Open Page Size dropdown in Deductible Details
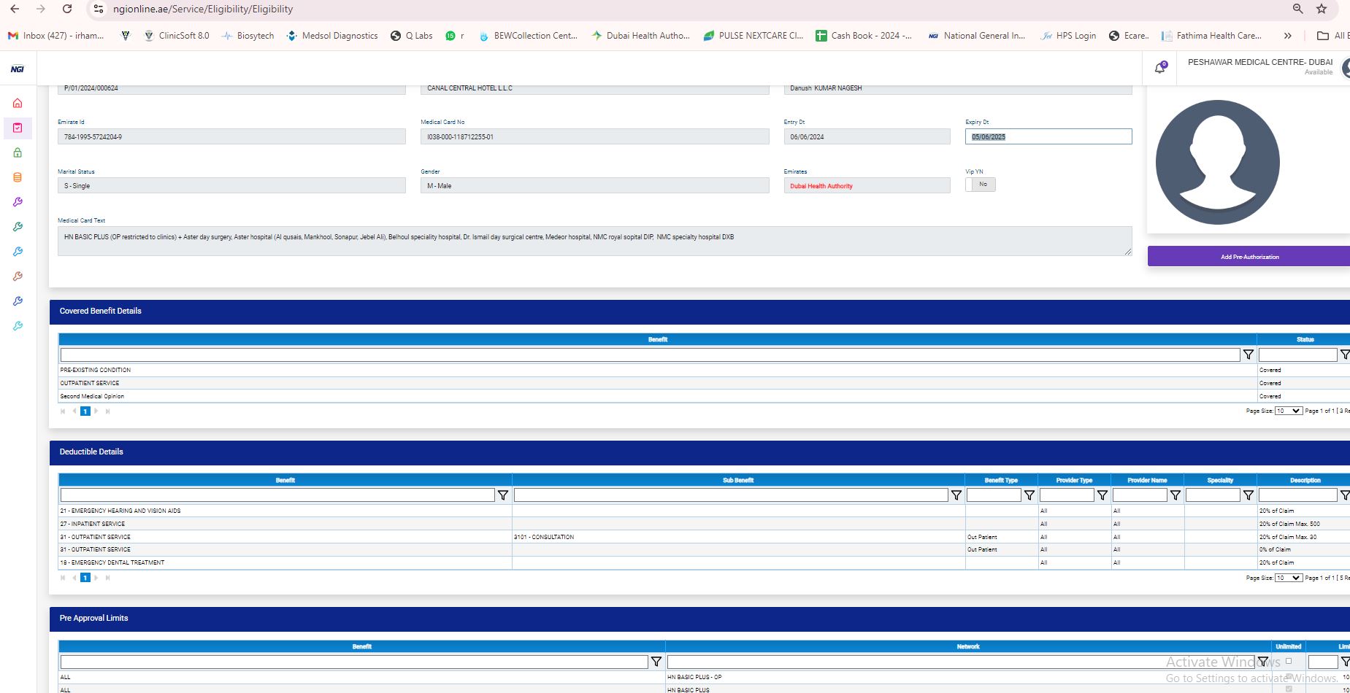1350x693 pixels. click(x=1288, y=578)
